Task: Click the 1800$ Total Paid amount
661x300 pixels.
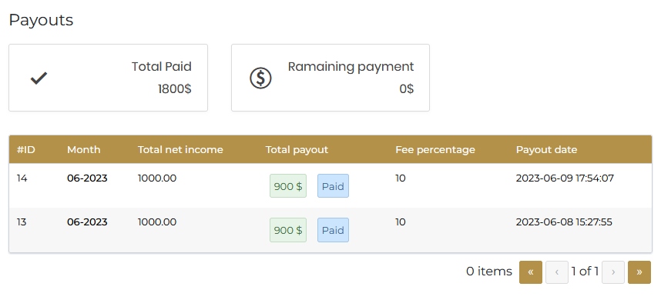Action: point(175,89)
